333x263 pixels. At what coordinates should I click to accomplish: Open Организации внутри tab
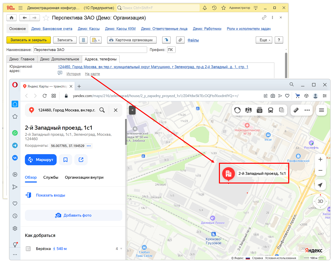pyautogui.click(x=84, y=177)
